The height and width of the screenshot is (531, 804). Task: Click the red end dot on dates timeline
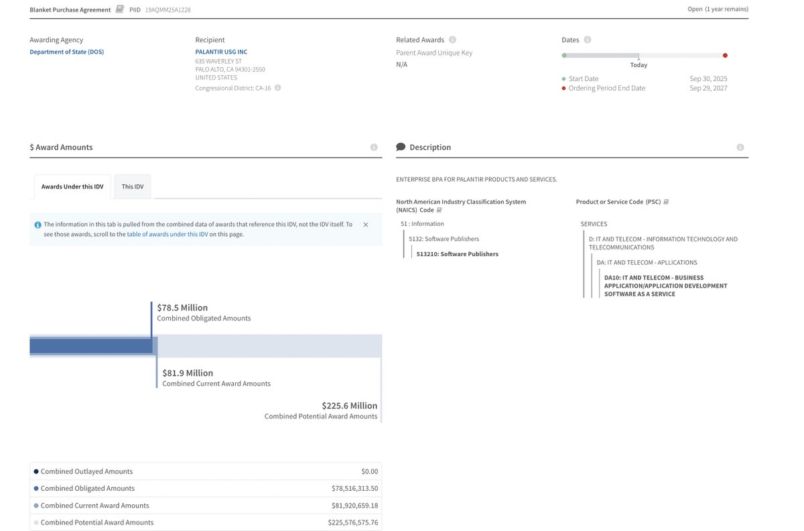pyautogui.click(x=725, y=56)
